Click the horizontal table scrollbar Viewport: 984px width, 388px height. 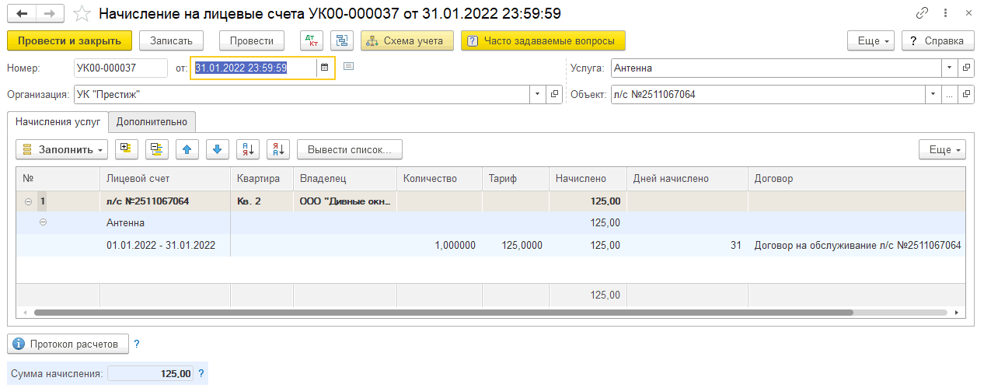click(443, 313)
